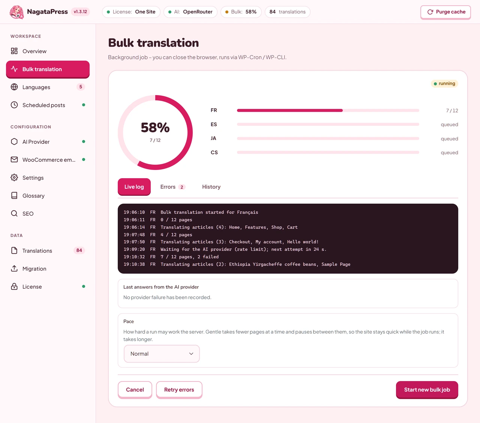Screen dimensions: 480x423
Task: Click the Retry errors button
Action: (179, 390)
